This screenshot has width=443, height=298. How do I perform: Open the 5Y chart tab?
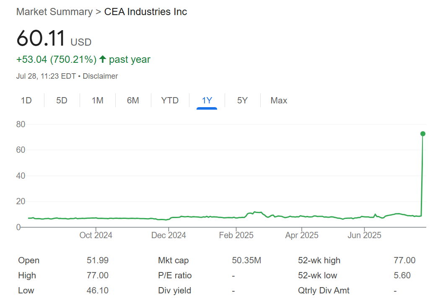point(242,100)
